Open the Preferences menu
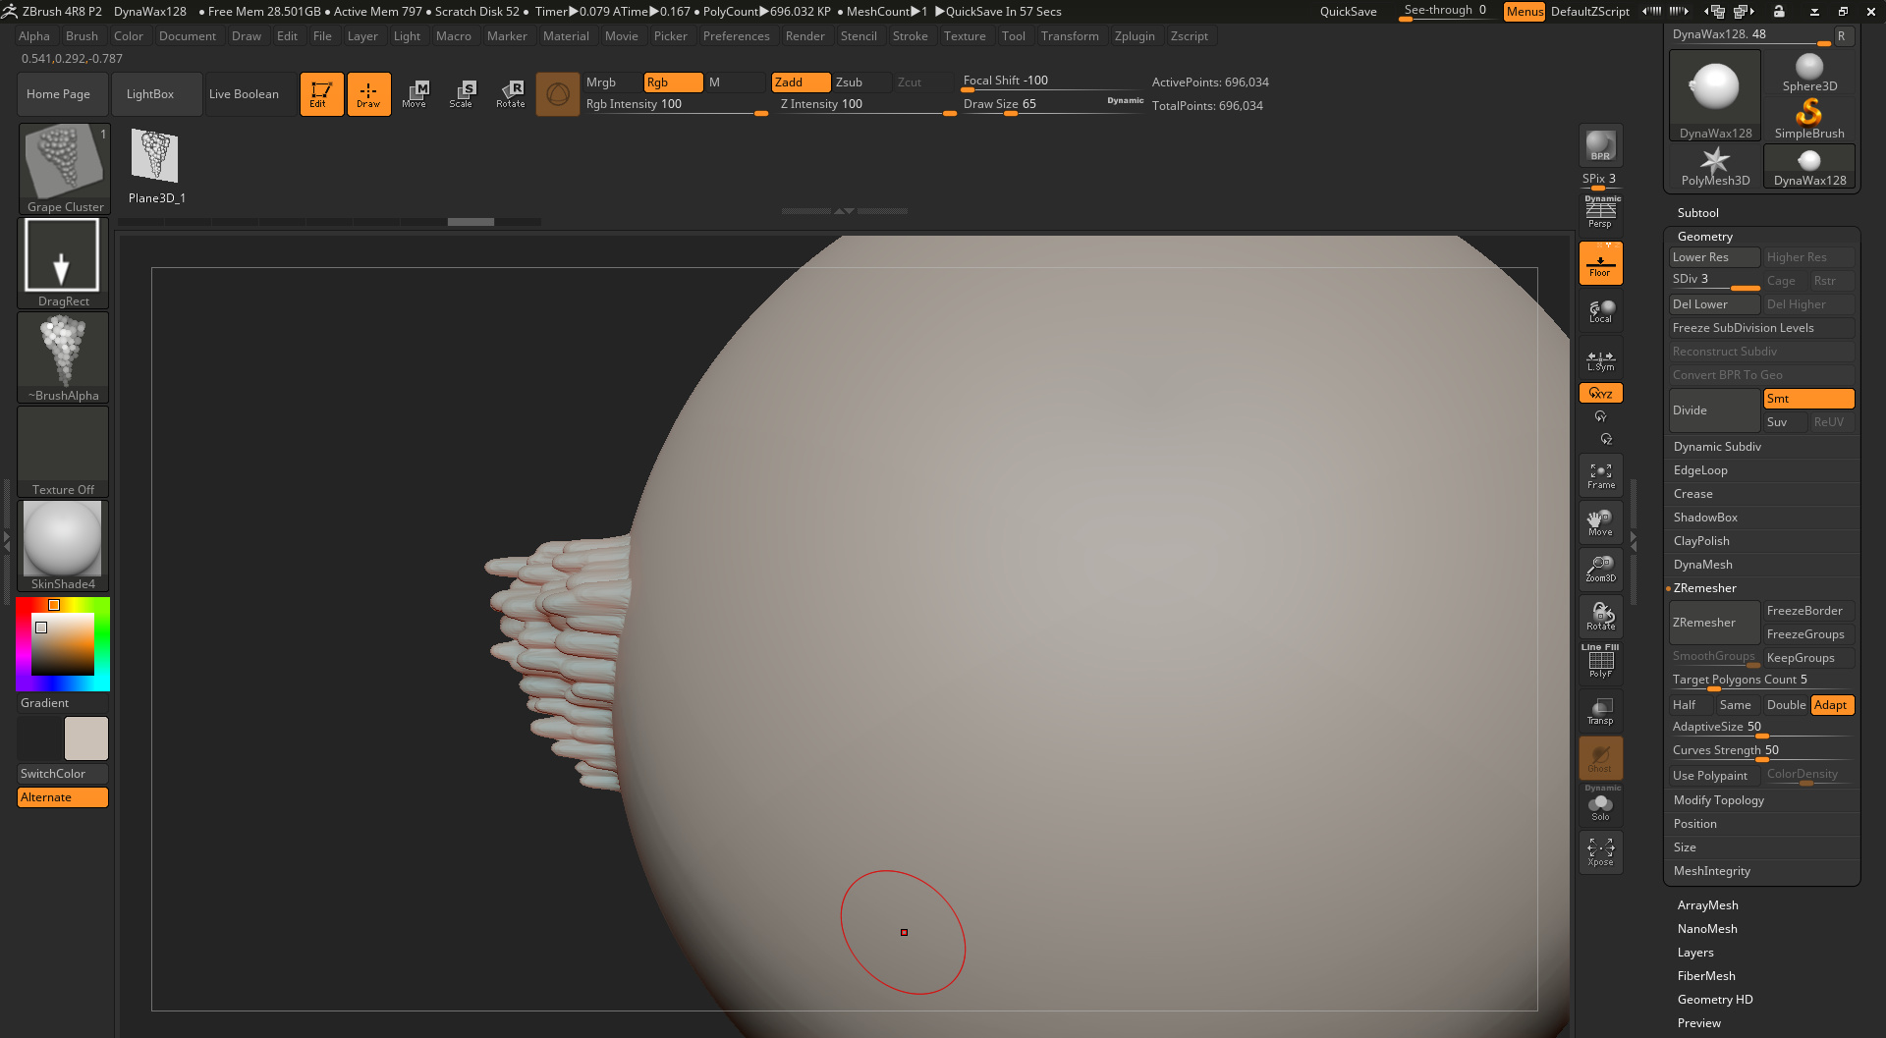This screenshot has height=1038, width=1886. coord(736,36)
